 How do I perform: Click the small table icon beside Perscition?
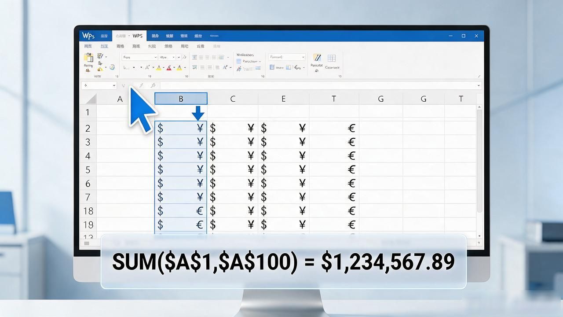point(239,62)
